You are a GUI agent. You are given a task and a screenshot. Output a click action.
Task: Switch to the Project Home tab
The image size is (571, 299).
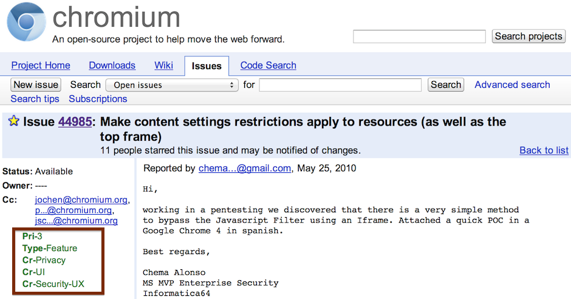(41, 66)
